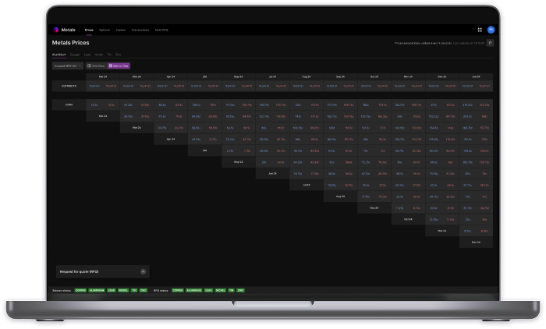
Task: Click the RFQ status ALUMINIUM badge
Action: (193, 289)
